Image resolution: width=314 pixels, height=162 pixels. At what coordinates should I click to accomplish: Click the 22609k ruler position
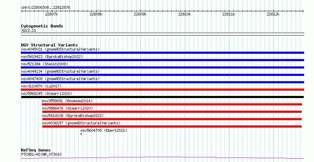[x=140, y=14]
